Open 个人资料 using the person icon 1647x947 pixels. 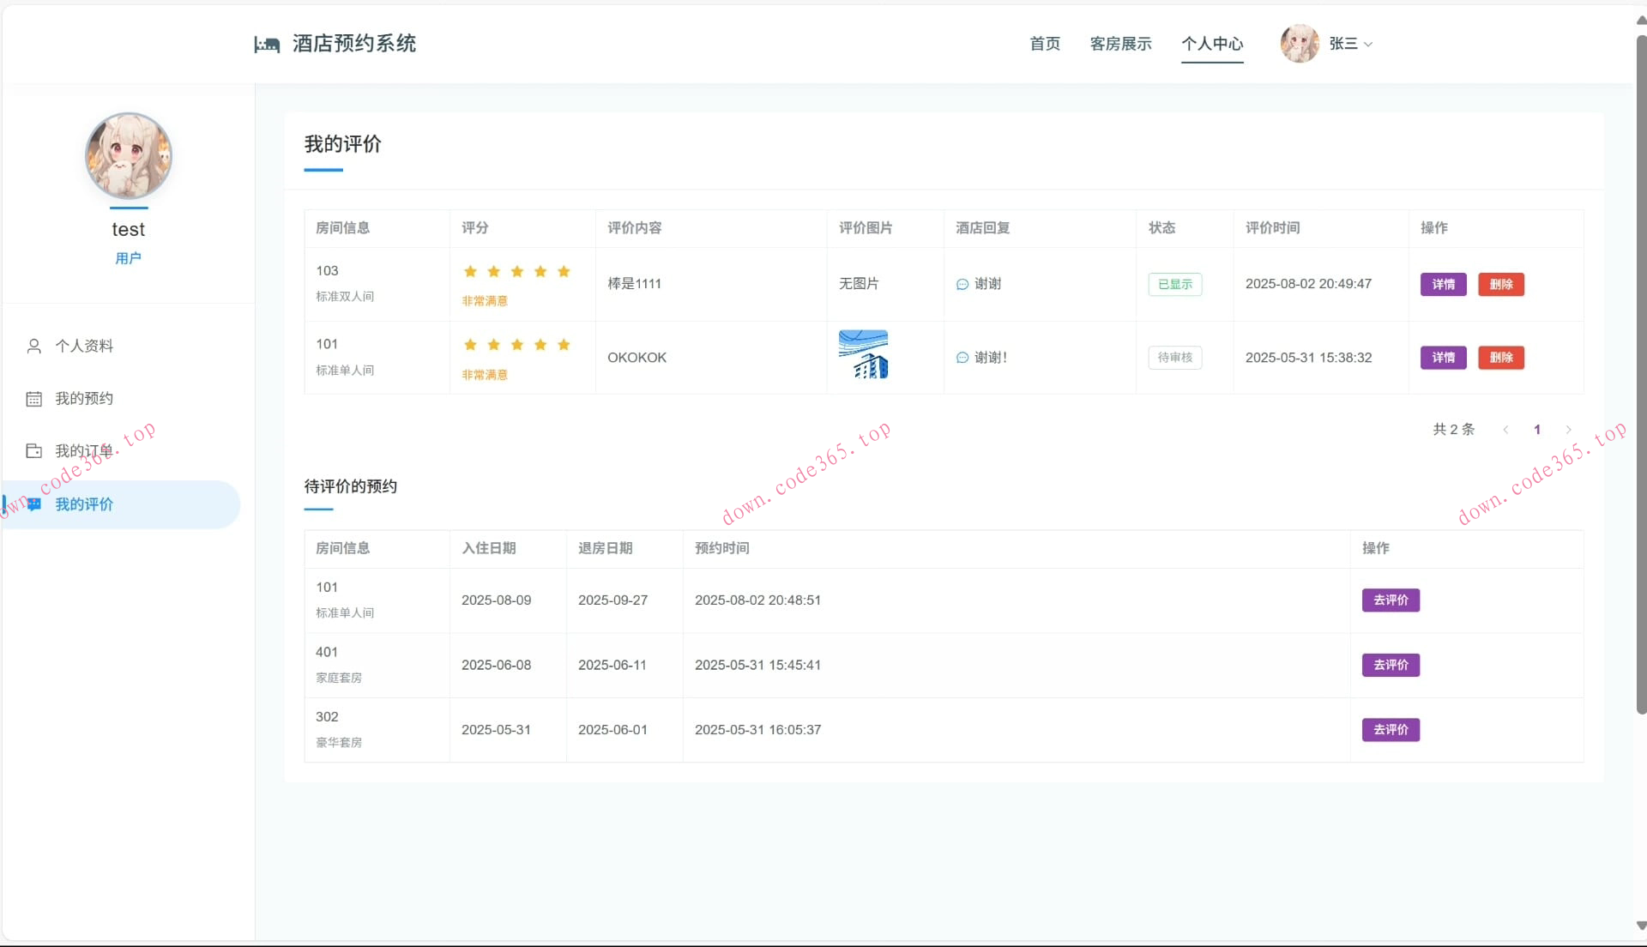click(x=33, y=346)
